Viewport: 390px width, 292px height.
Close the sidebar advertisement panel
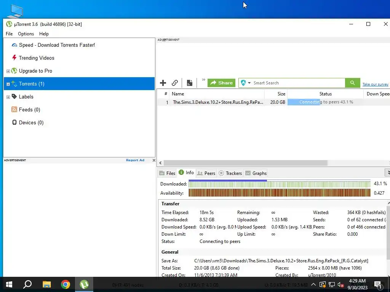[x=154, y=160]
